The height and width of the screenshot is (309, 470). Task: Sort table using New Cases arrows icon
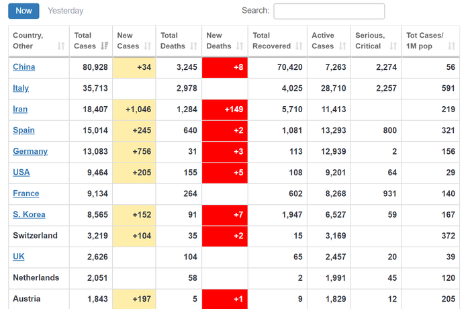[x=148, y=46]
